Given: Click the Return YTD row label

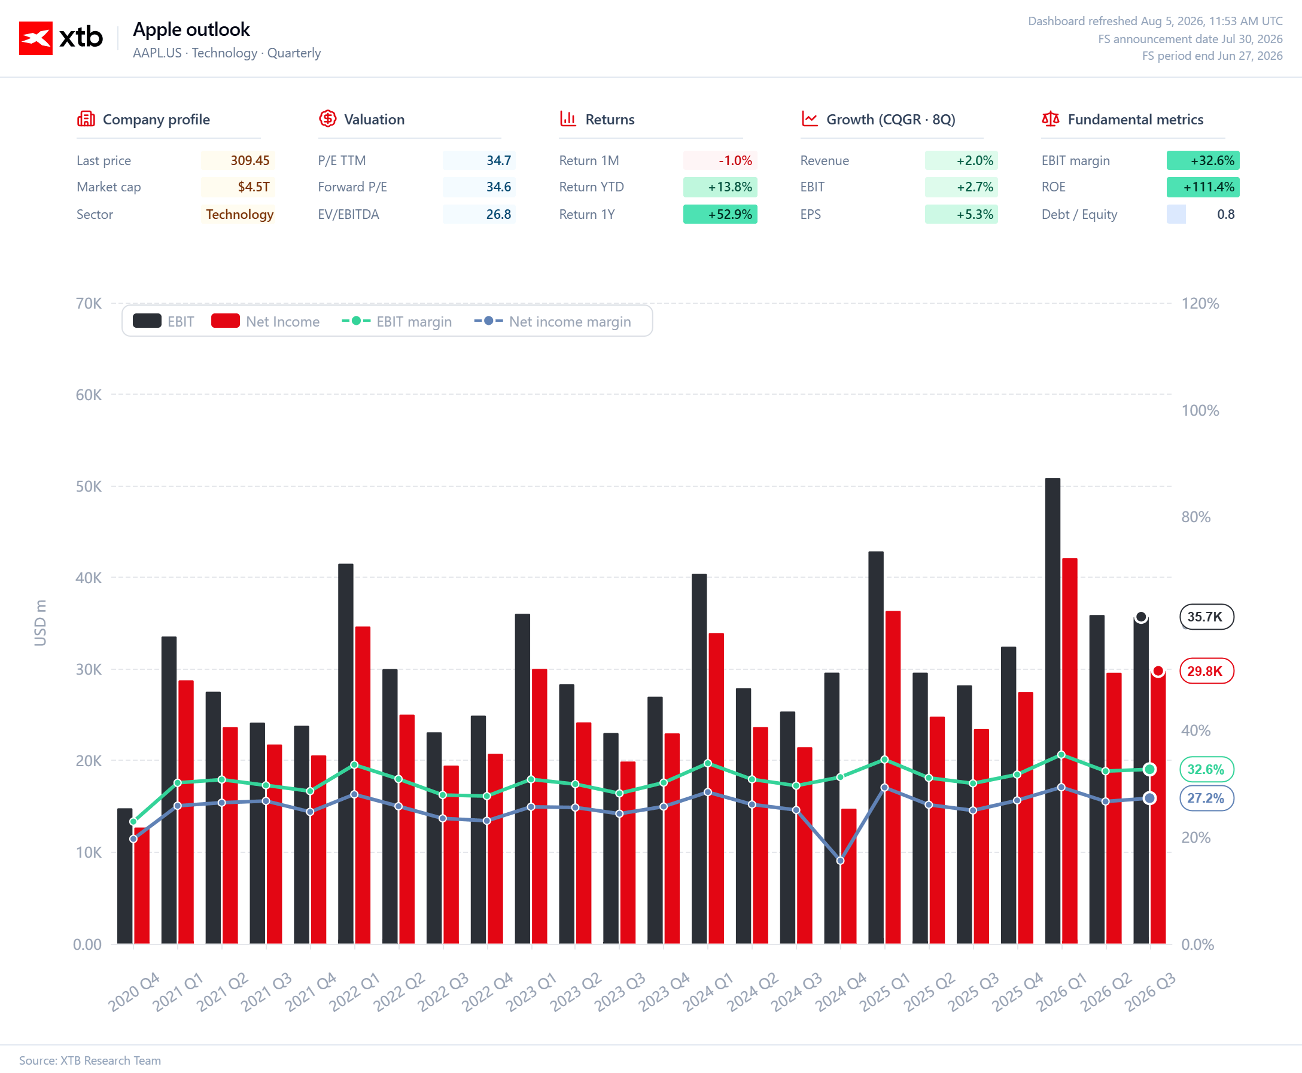Looking at the screenshot, I should pos(592,187).
